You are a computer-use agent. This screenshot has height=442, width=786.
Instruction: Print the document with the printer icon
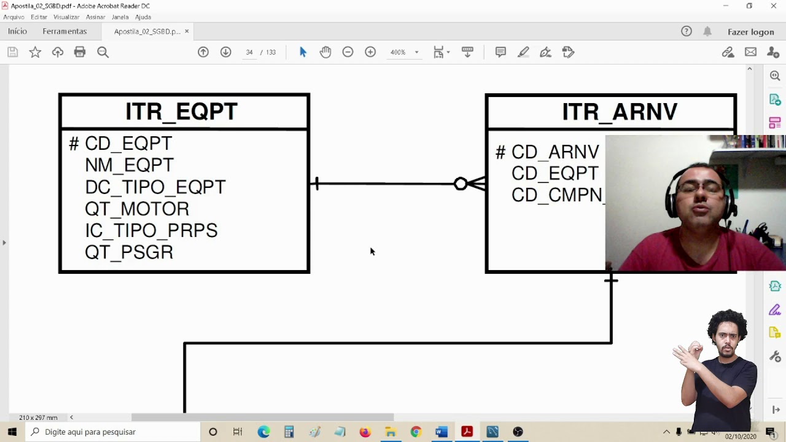coord(80,52)
